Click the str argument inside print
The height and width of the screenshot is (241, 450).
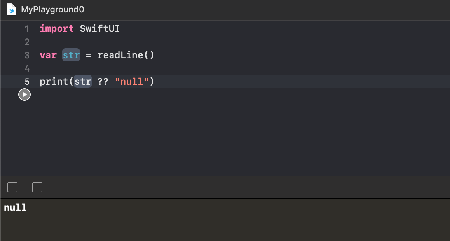[x=83, y=82]
